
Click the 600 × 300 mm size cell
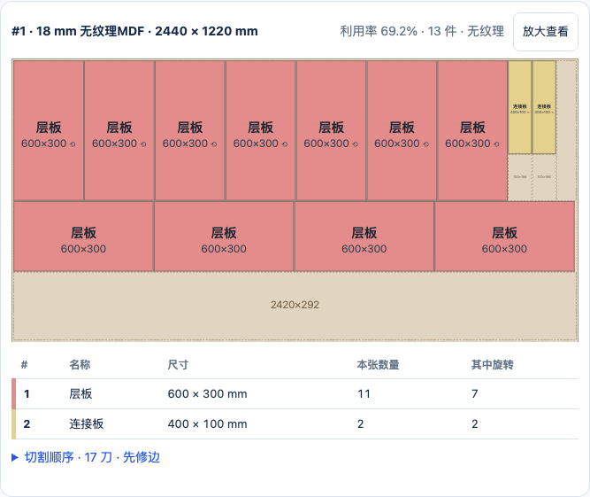tap(207, 393)
